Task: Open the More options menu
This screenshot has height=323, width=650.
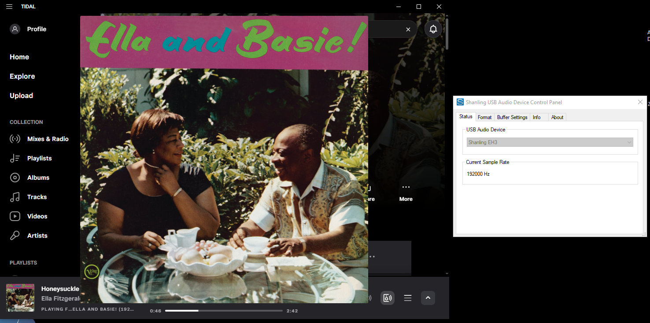Action: pos(406,187)
